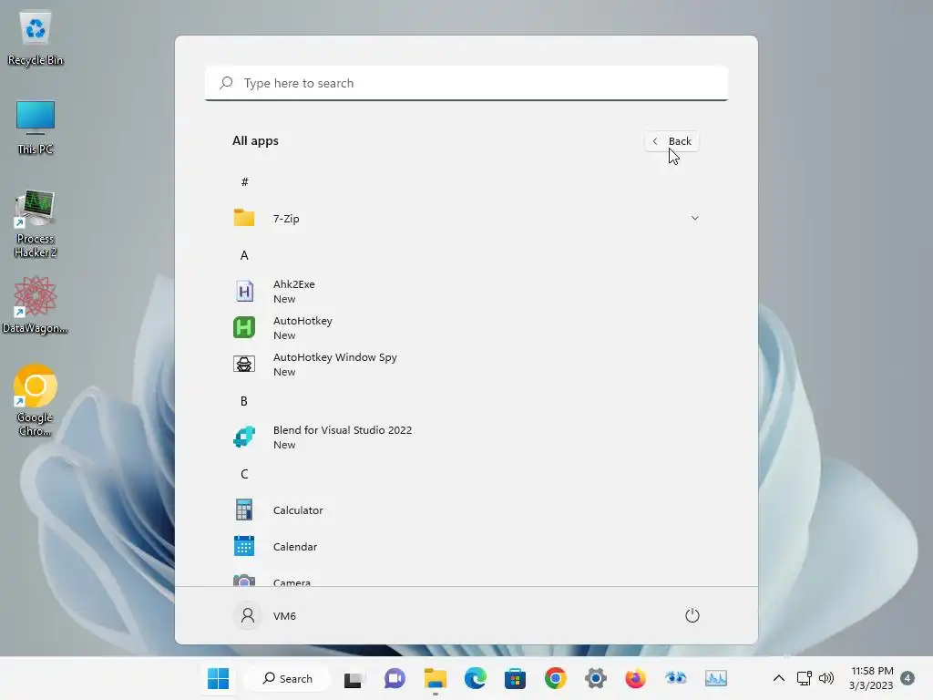Viewport: 933px width, 700px height.
Task: Select the 7-Zip label in the apps list
Action: pyautogui.click(x=286, y=219)
